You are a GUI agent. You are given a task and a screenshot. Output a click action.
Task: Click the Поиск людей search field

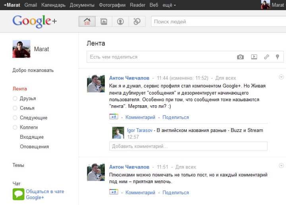(x=218, y=21)
